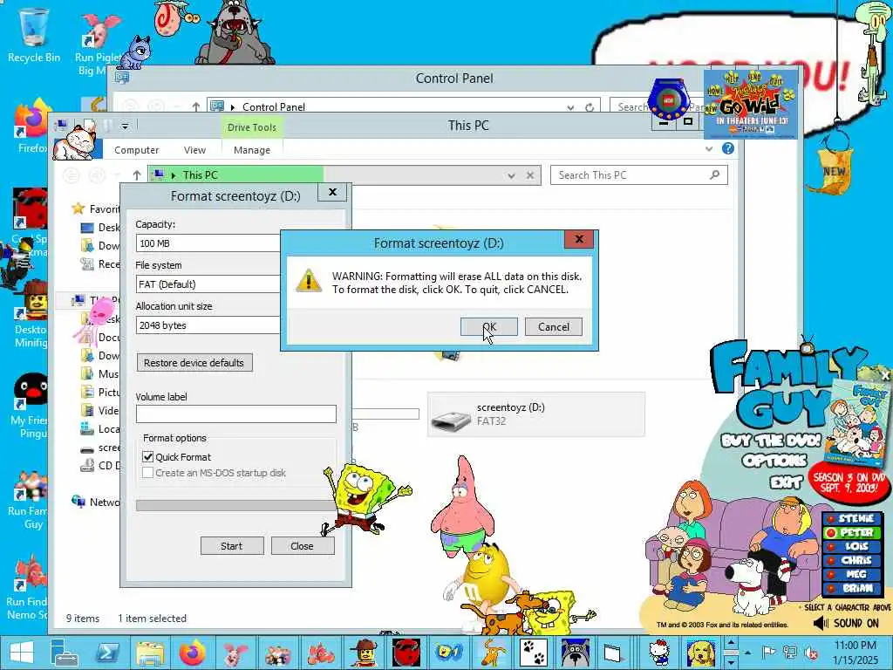Expand the ribbon with the chevron
The height and width of the screenshot is (670, 893).
point(709,148)
